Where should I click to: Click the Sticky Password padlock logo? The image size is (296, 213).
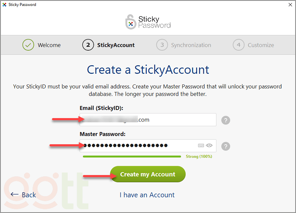coord(131,22)
